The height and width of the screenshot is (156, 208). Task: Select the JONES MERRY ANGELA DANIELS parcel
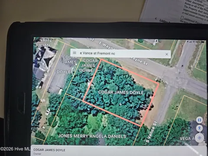(92, 136)
